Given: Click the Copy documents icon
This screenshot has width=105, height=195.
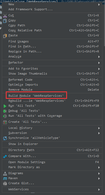Looking at the screenshot, I should (x=5, y=21).
